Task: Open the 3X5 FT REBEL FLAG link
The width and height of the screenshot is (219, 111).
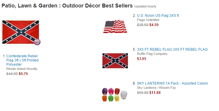Action: tap(172, 49)
